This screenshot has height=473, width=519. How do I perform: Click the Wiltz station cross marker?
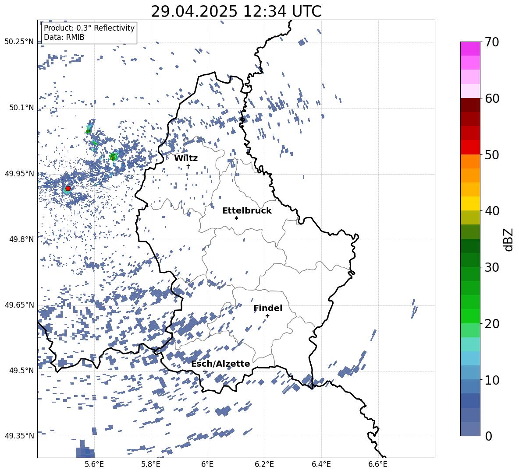pyautogui.click(x=188, y=166)
